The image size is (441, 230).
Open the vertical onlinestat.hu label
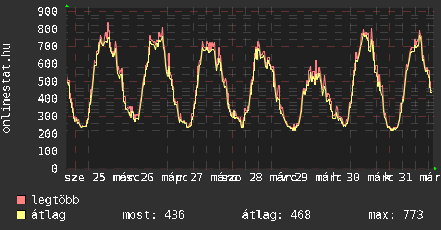pyautogui.click(x=6, y=89)
